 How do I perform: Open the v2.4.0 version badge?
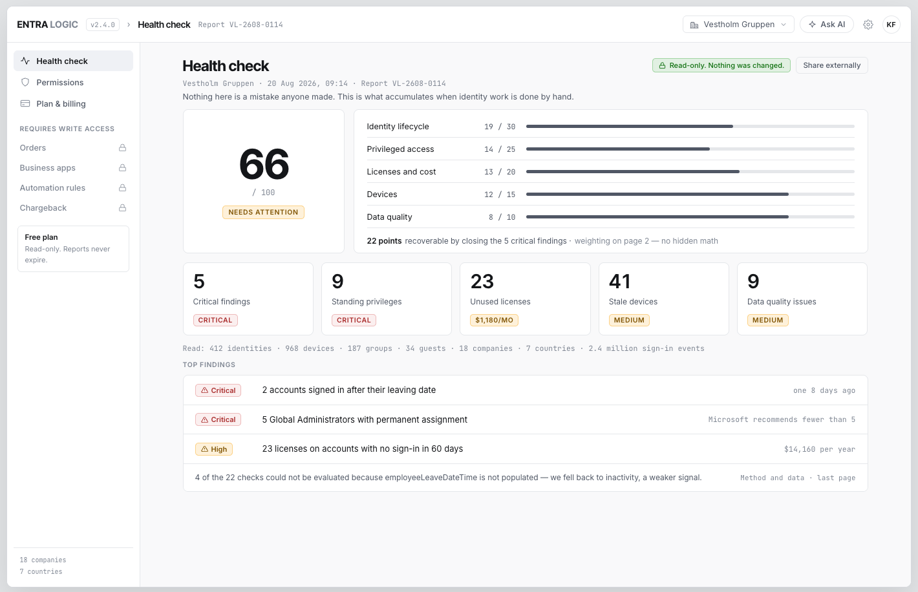tap(103, 25)
